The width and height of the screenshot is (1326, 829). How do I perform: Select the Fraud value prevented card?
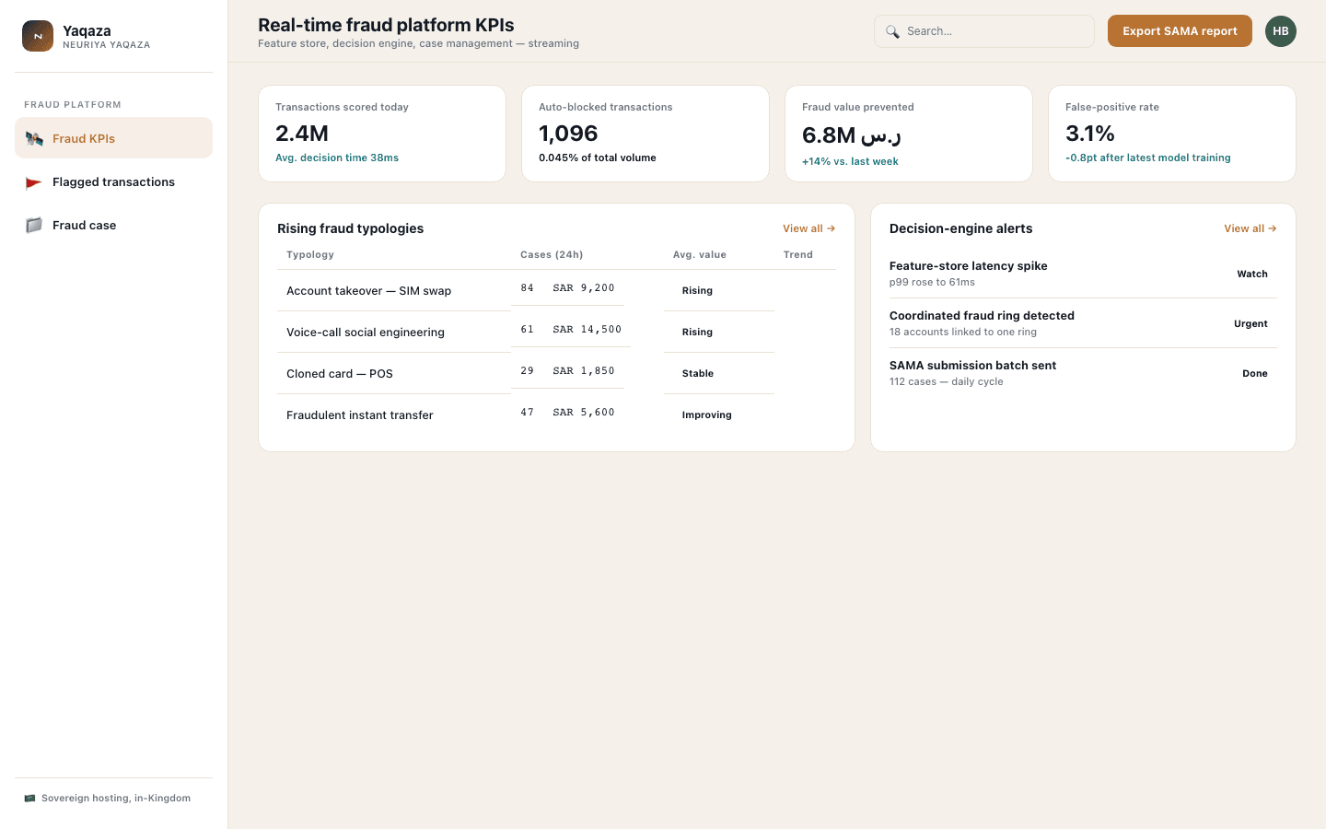909,134
